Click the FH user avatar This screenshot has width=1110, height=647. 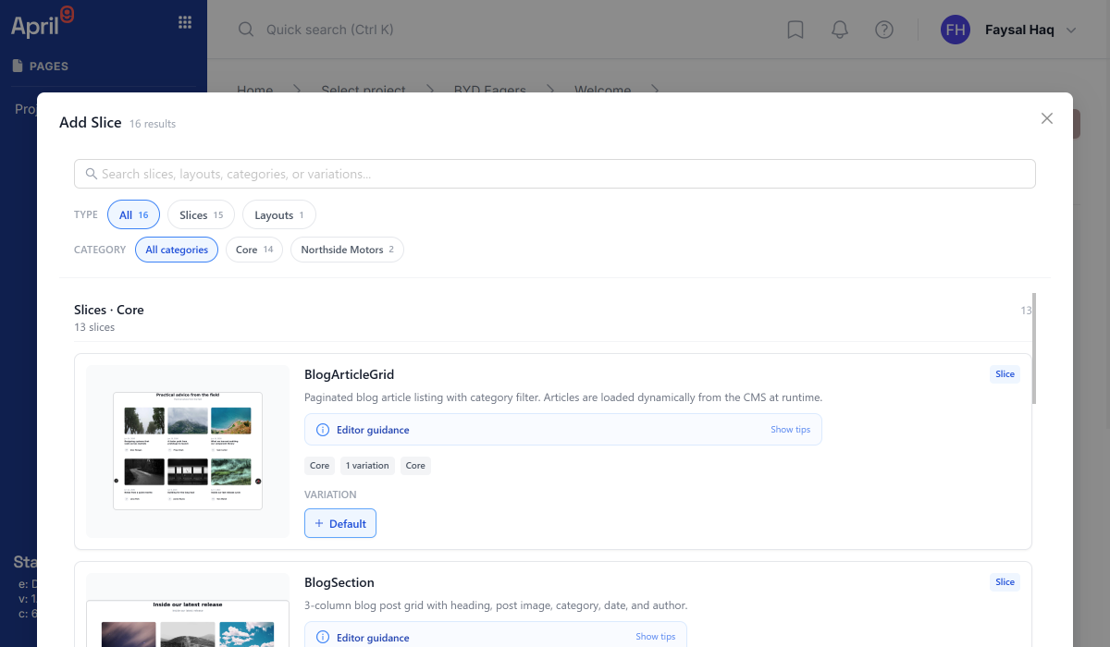(956, 30)
